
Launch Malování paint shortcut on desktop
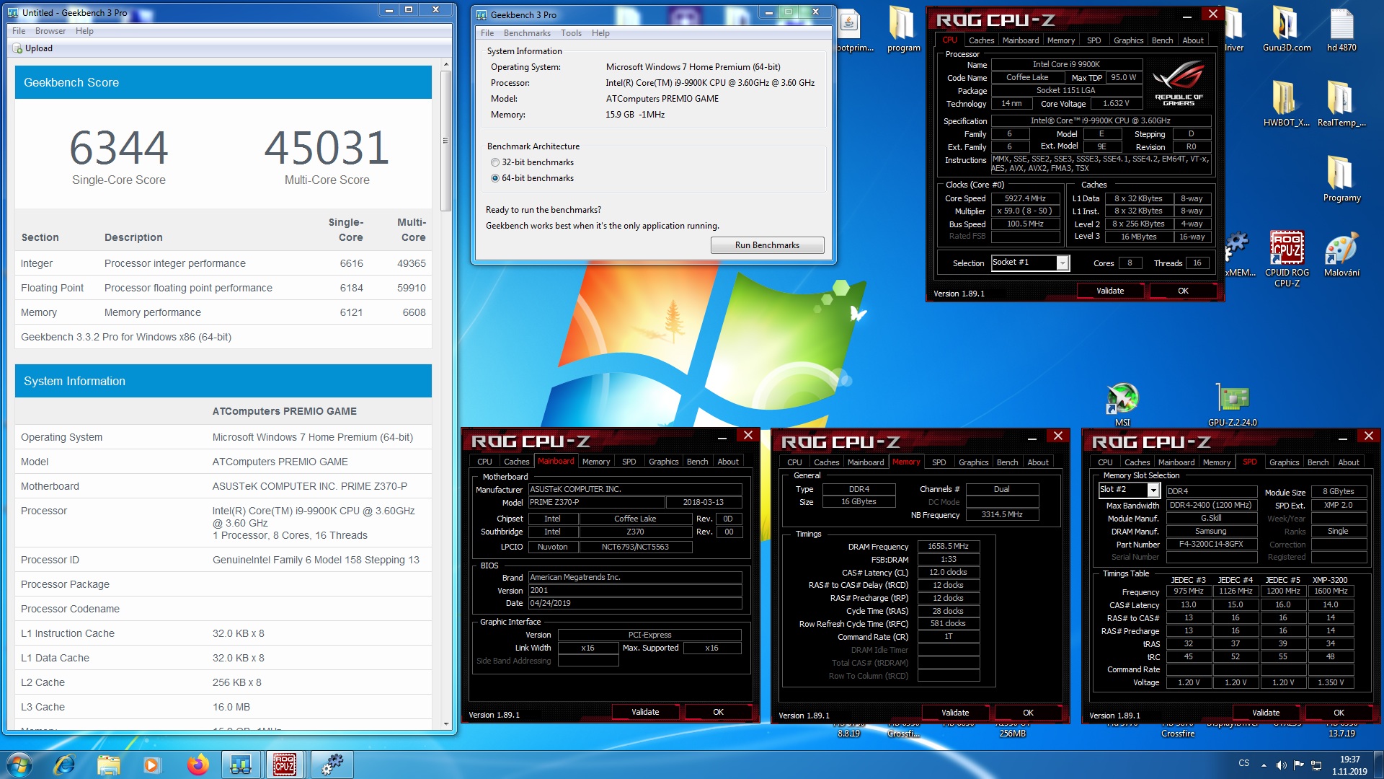coord(1341,255)
